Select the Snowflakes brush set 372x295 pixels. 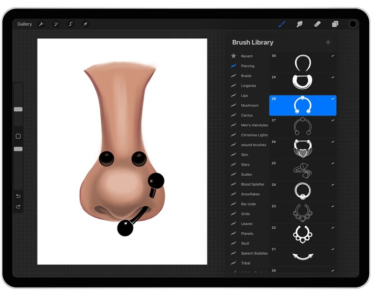[249, 194]
